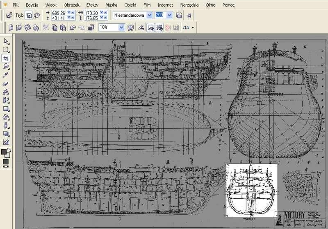Open the Efekty menu
The height and width of the screenshot is (229, 328).
point(92,5)
